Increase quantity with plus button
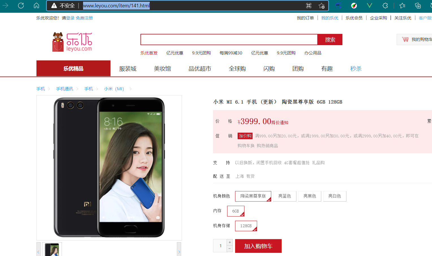The width and height of the screenshot is (432, 256). 230,242
